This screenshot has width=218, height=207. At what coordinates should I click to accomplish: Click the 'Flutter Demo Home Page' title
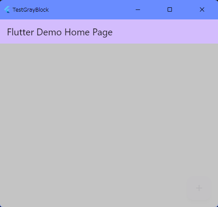point(60,32)
